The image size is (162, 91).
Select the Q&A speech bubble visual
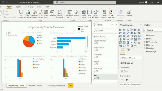coord(124,46)
